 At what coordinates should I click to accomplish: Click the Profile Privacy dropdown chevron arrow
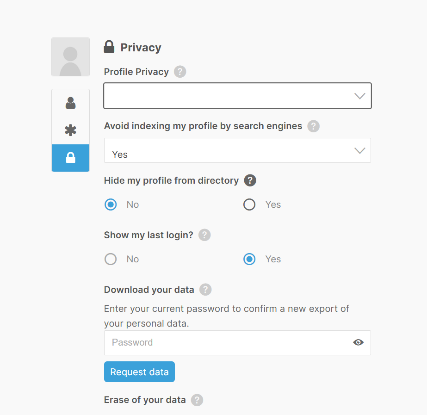(x=359, y=96)
